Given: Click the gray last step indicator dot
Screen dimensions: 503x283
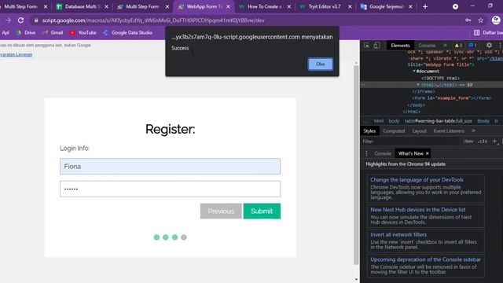Looking at the screenshot, I should (x=184, y=237).
